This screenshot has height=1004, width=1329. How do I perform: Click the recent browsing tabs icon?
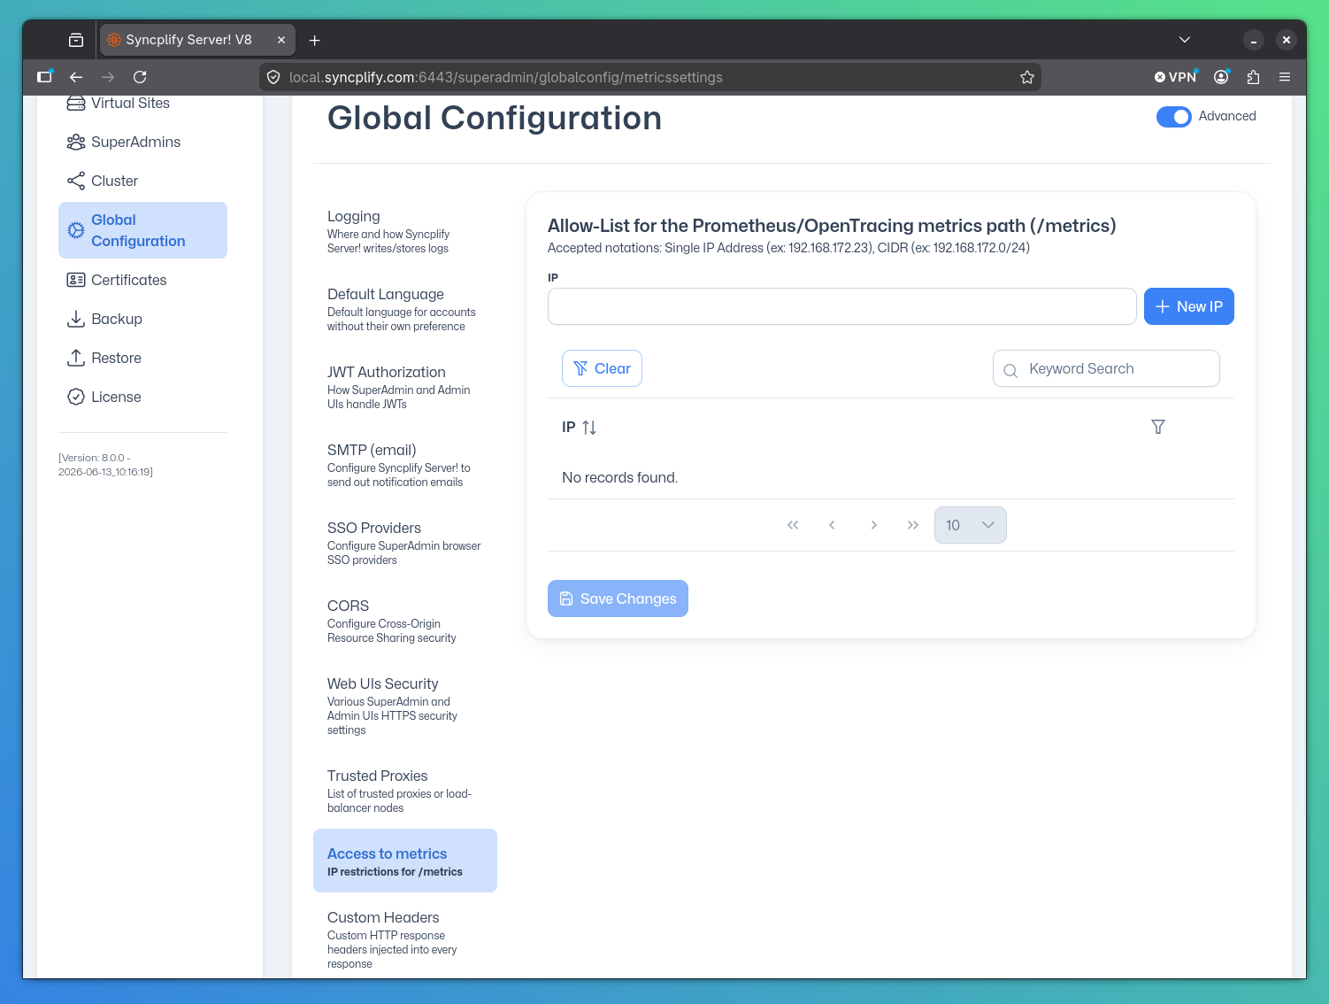(76, 40)
